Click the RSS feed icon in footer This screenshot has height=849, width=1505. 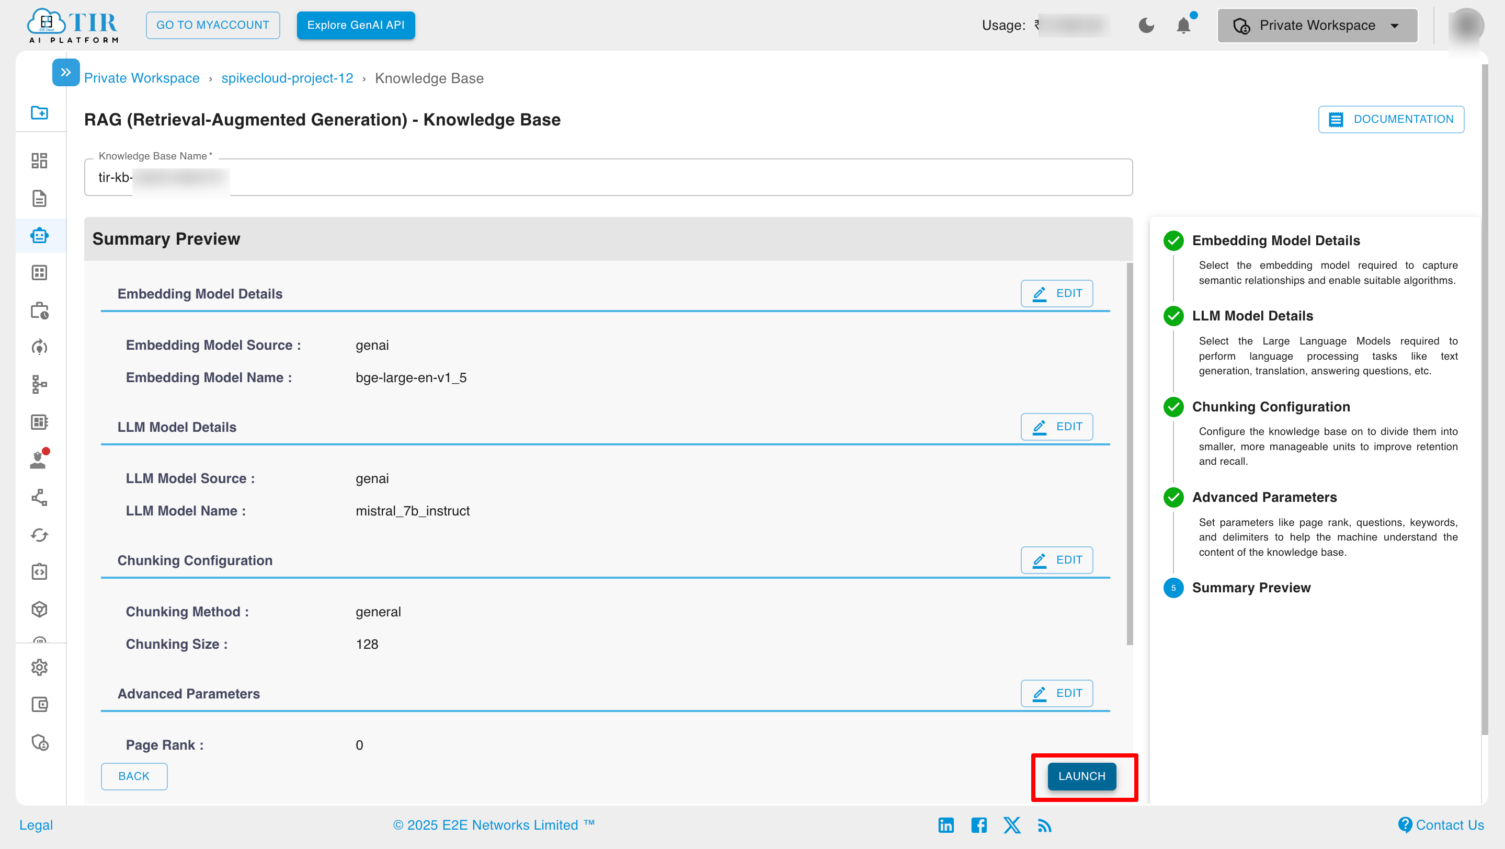(x=1045, y=825)
